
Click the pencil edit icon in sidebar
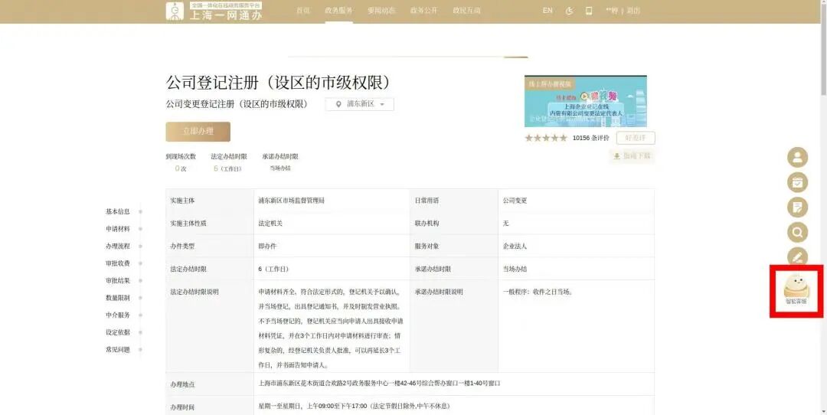pyautogui.click(x=797, y=257)
